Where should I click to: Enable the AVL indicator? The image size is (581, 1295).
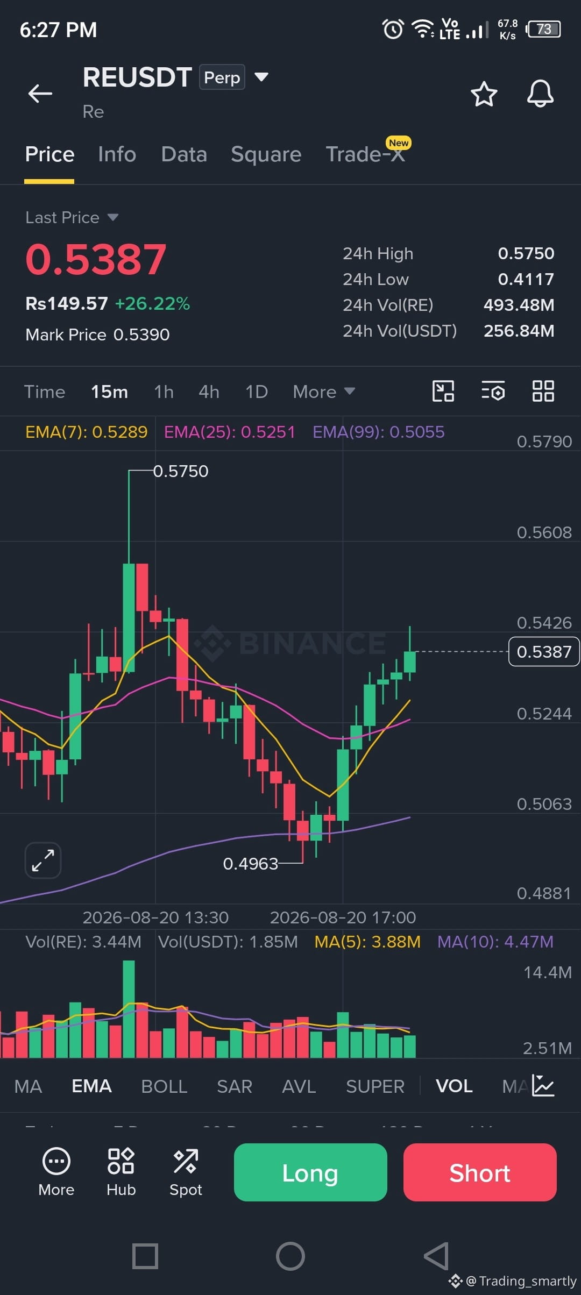(299, 1086)
